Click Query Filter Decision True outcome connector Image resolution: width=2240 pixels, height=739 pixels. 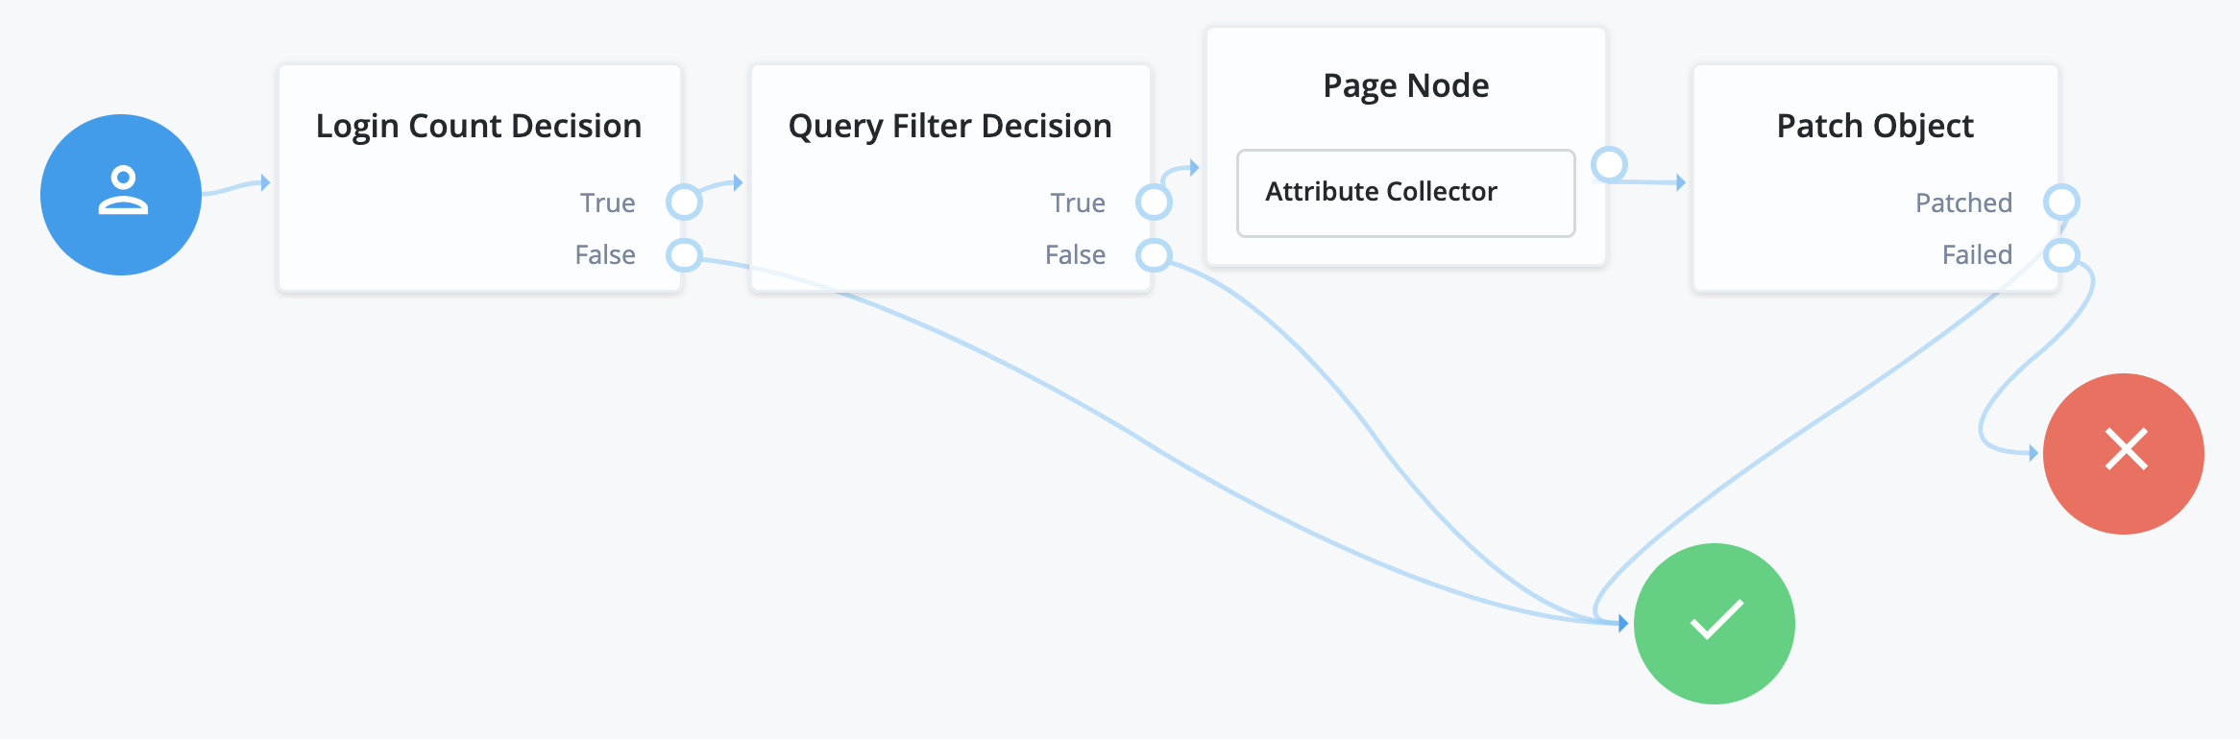tap(1154, 203)
